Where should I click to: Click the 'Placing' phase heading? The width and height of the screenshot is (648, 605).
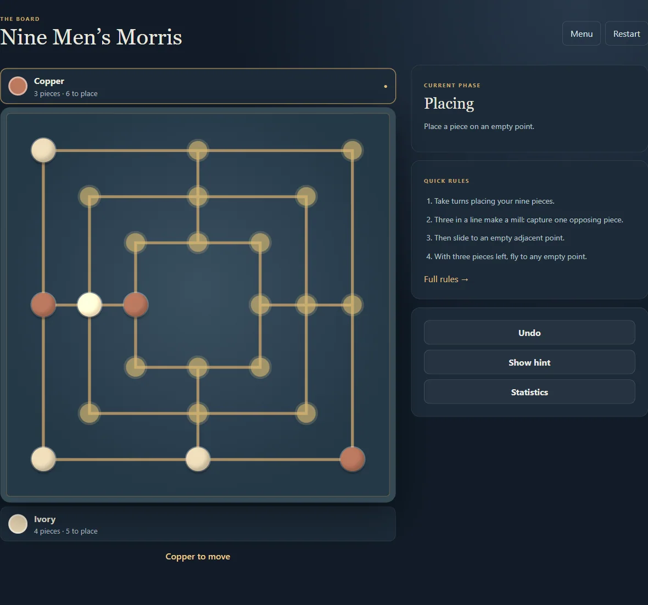pos(449,104)
